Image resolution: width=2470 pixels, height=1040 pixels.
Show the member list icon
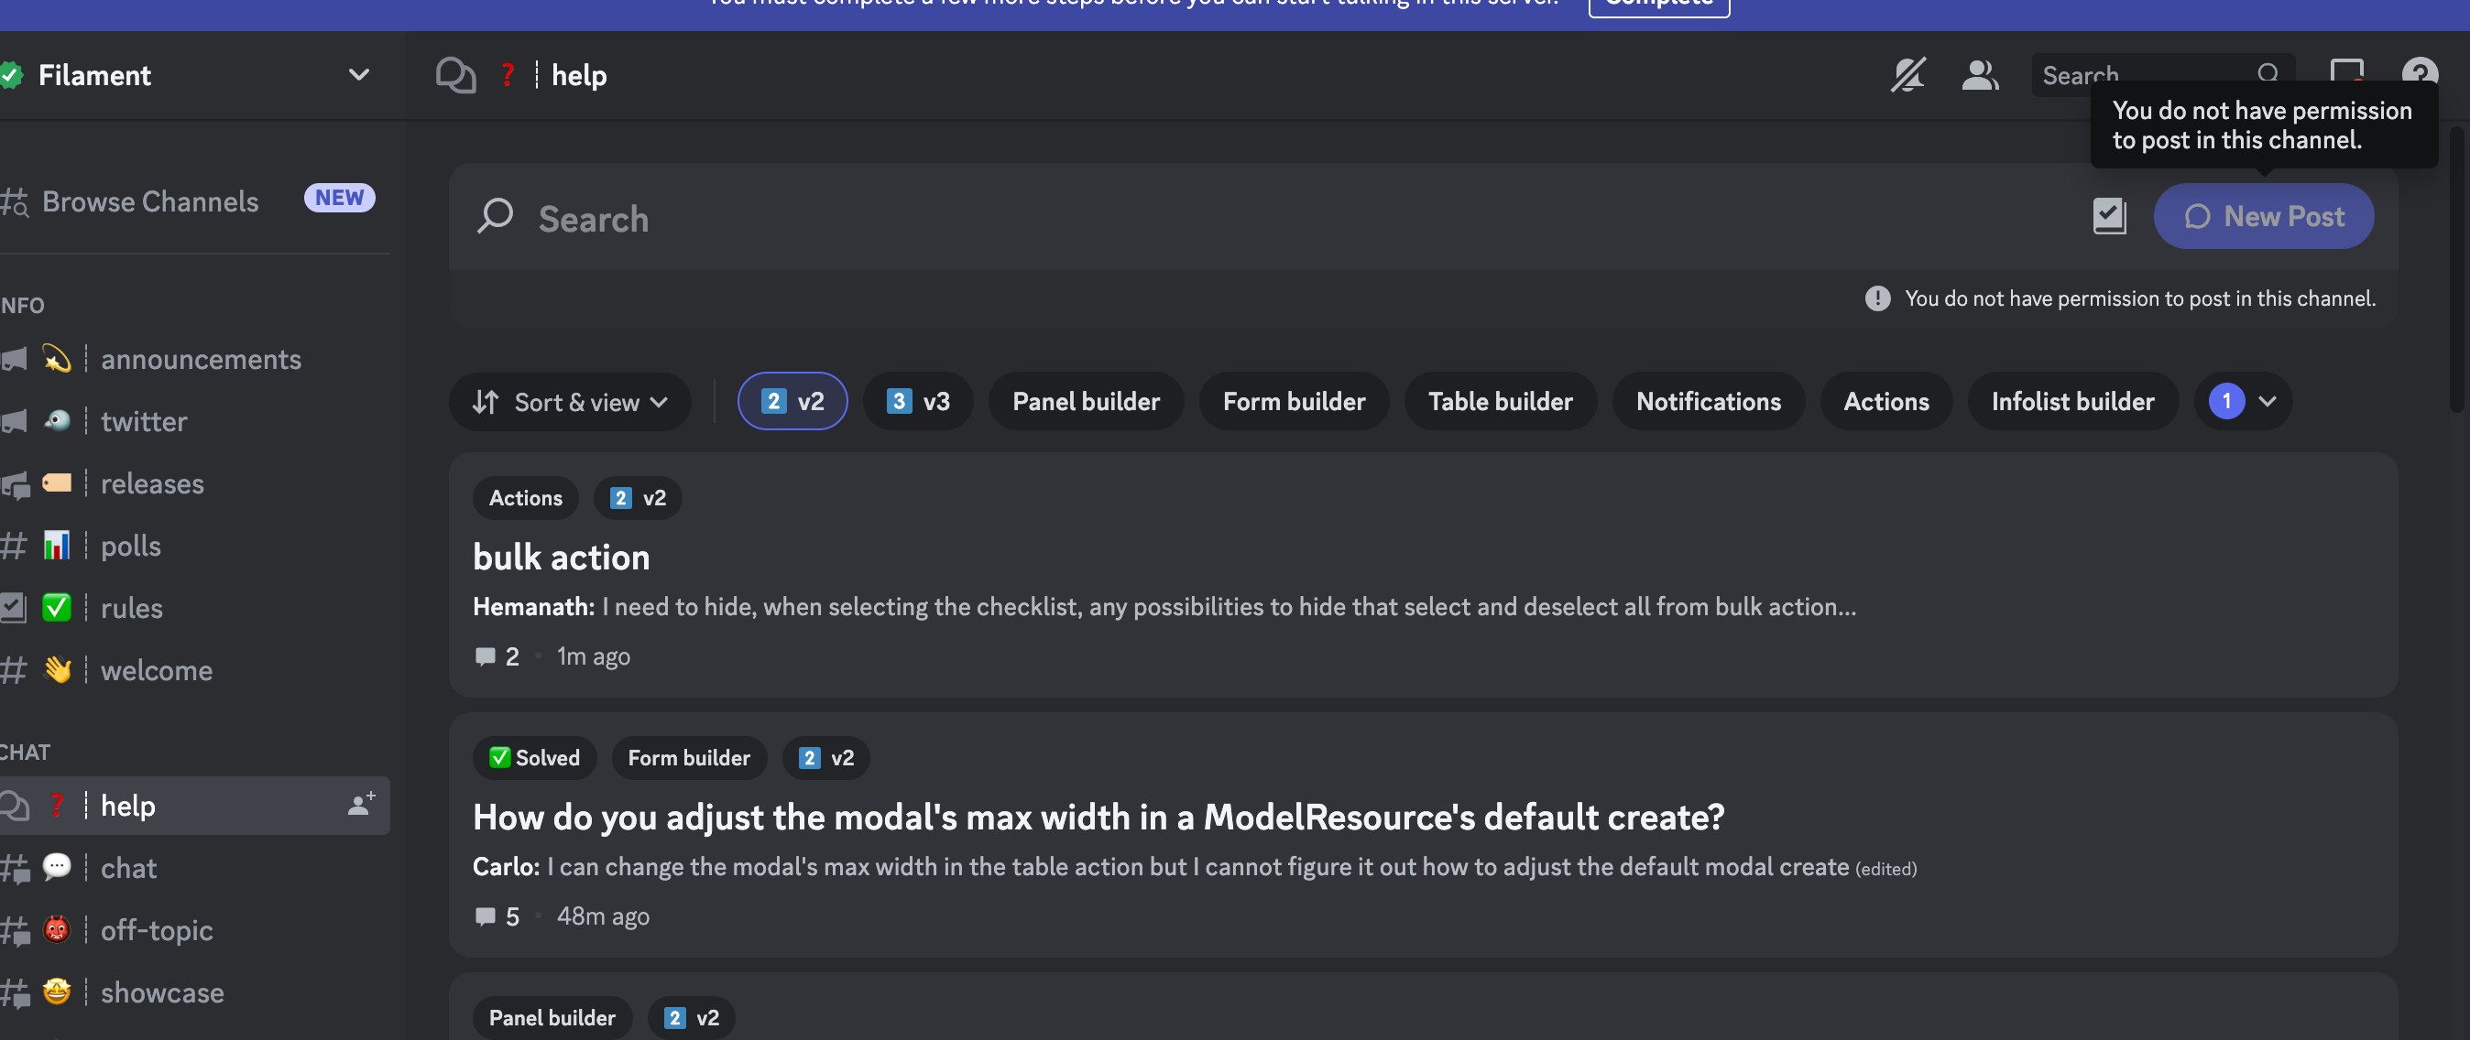click(1979, 75)
